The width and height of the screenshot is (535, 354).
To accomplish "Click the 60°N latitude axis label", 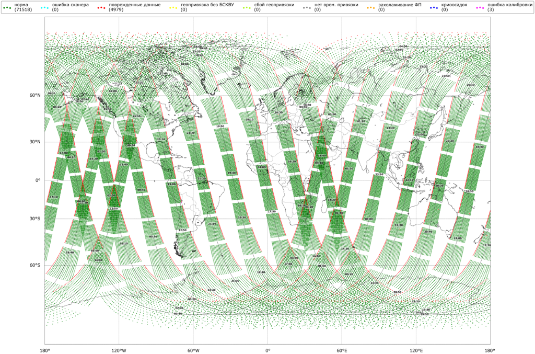I will pos(36,96).
